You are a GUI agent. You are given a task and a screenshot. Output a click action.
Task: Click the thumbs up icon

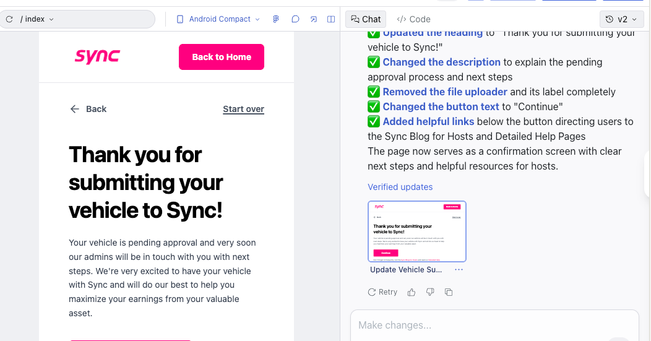coord(412,292)
